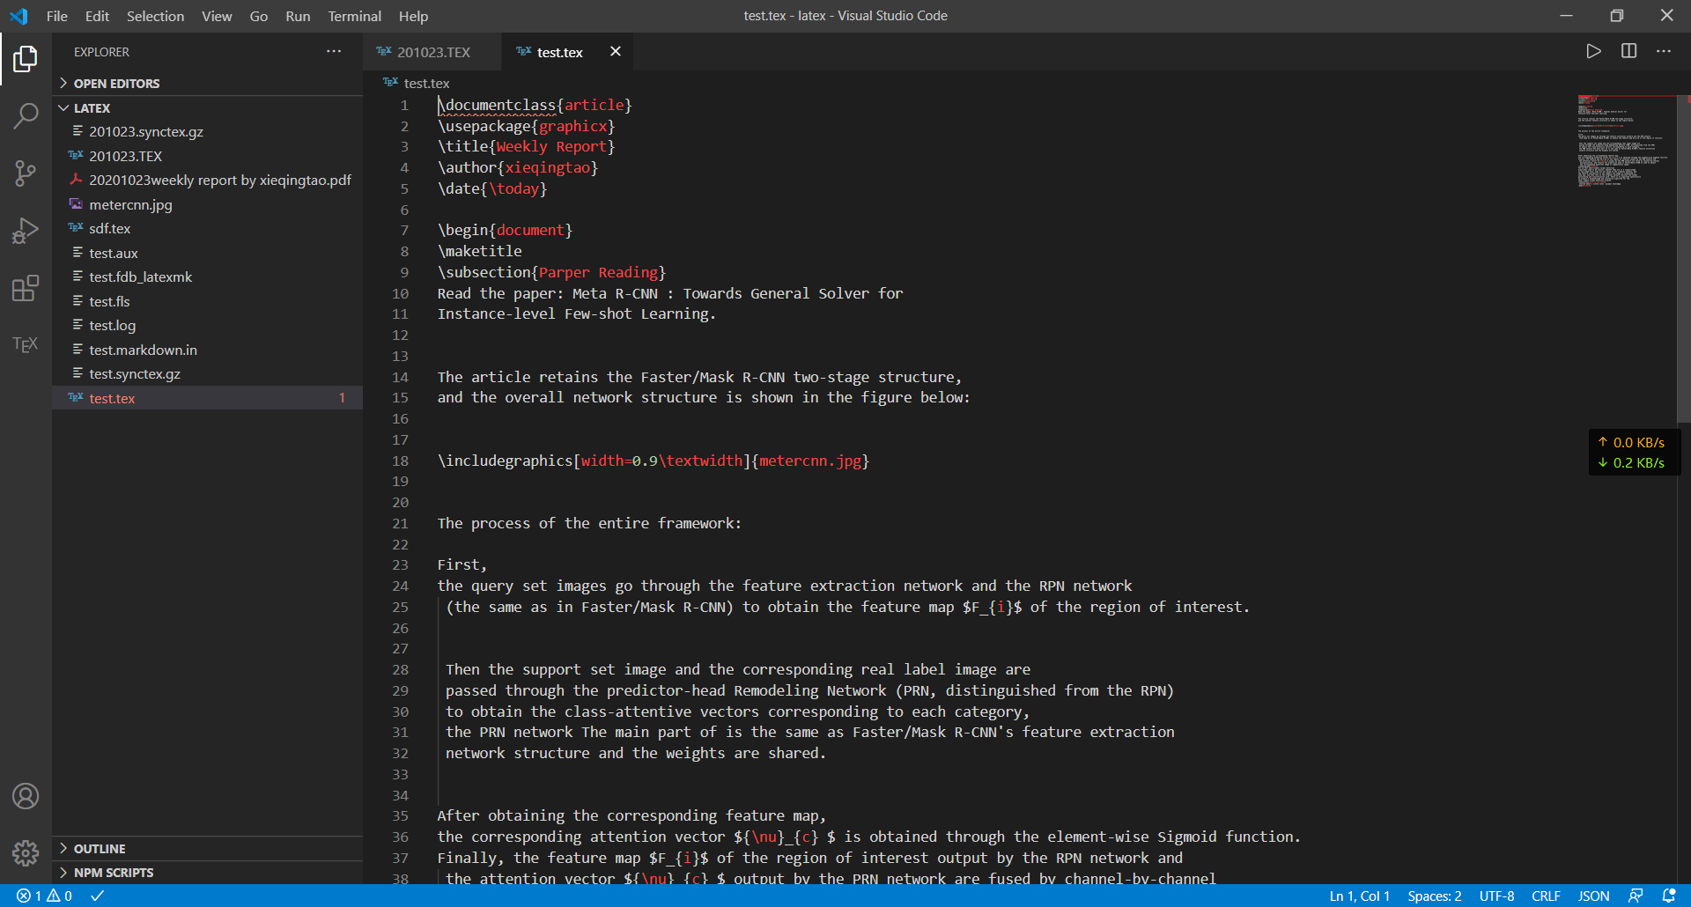Select the Run and Debug icon
The image size is (1691, 907).
(26, 230)
